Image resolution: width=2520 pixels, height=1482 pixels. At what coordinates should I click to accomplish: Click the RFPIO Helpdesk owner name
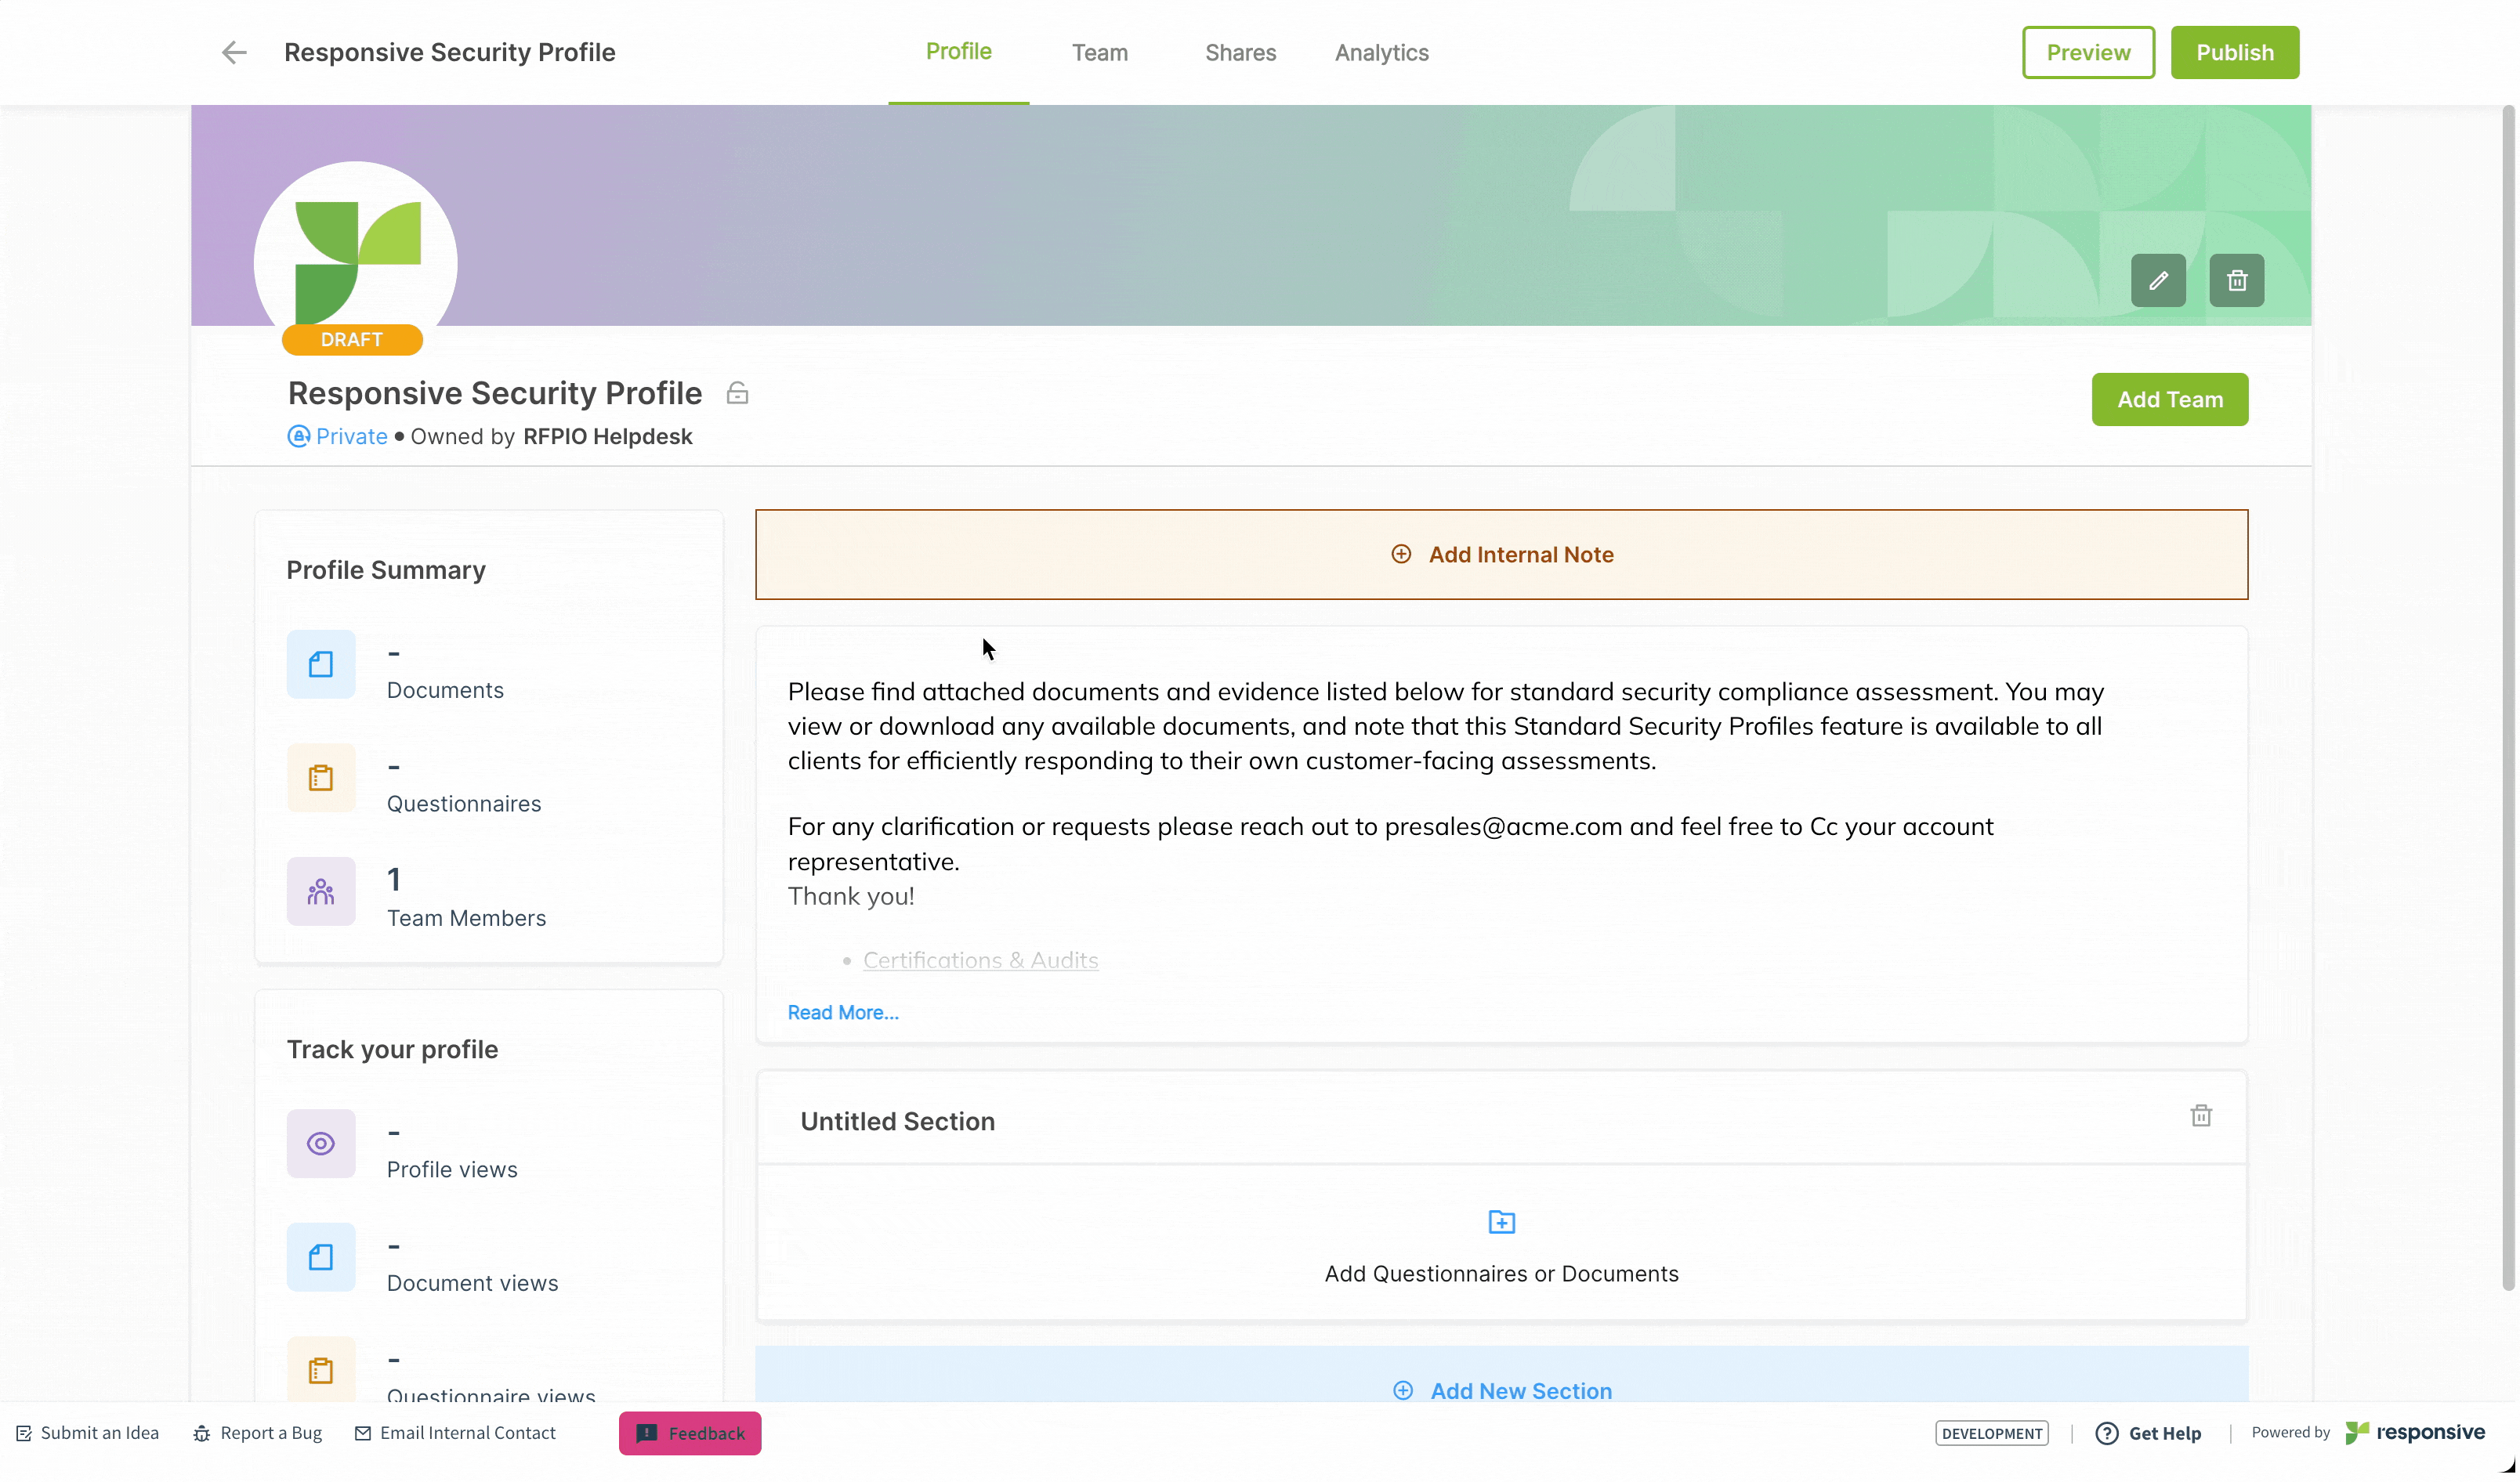tap(608, 437)
